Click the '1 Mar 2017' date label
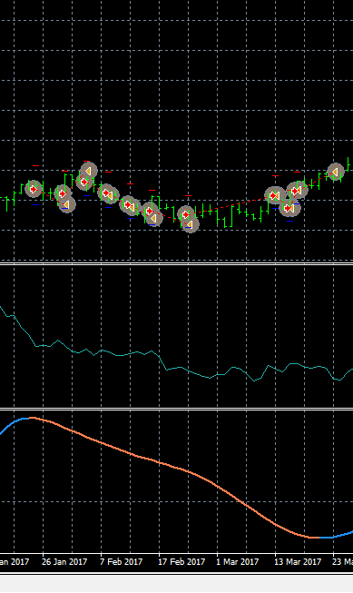This screenshot has height=593, width=353. click(x=238, y=561)
